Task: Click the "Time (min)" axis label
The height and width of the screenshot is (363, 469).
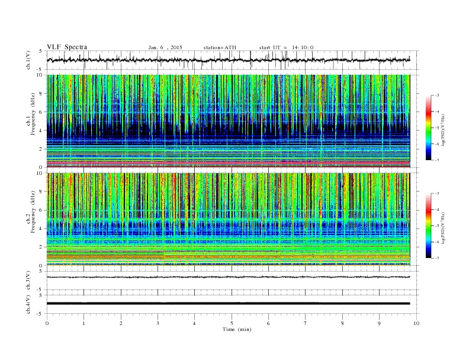Action: pos(237,329)
